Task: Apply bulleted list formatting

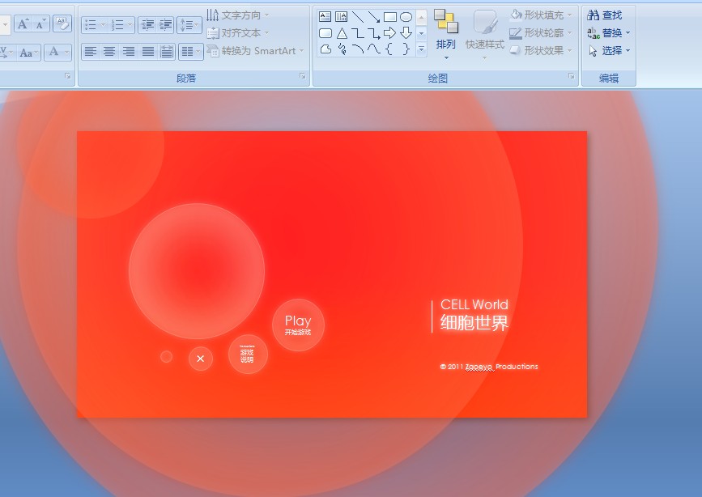Action: [x=91, y=24]
